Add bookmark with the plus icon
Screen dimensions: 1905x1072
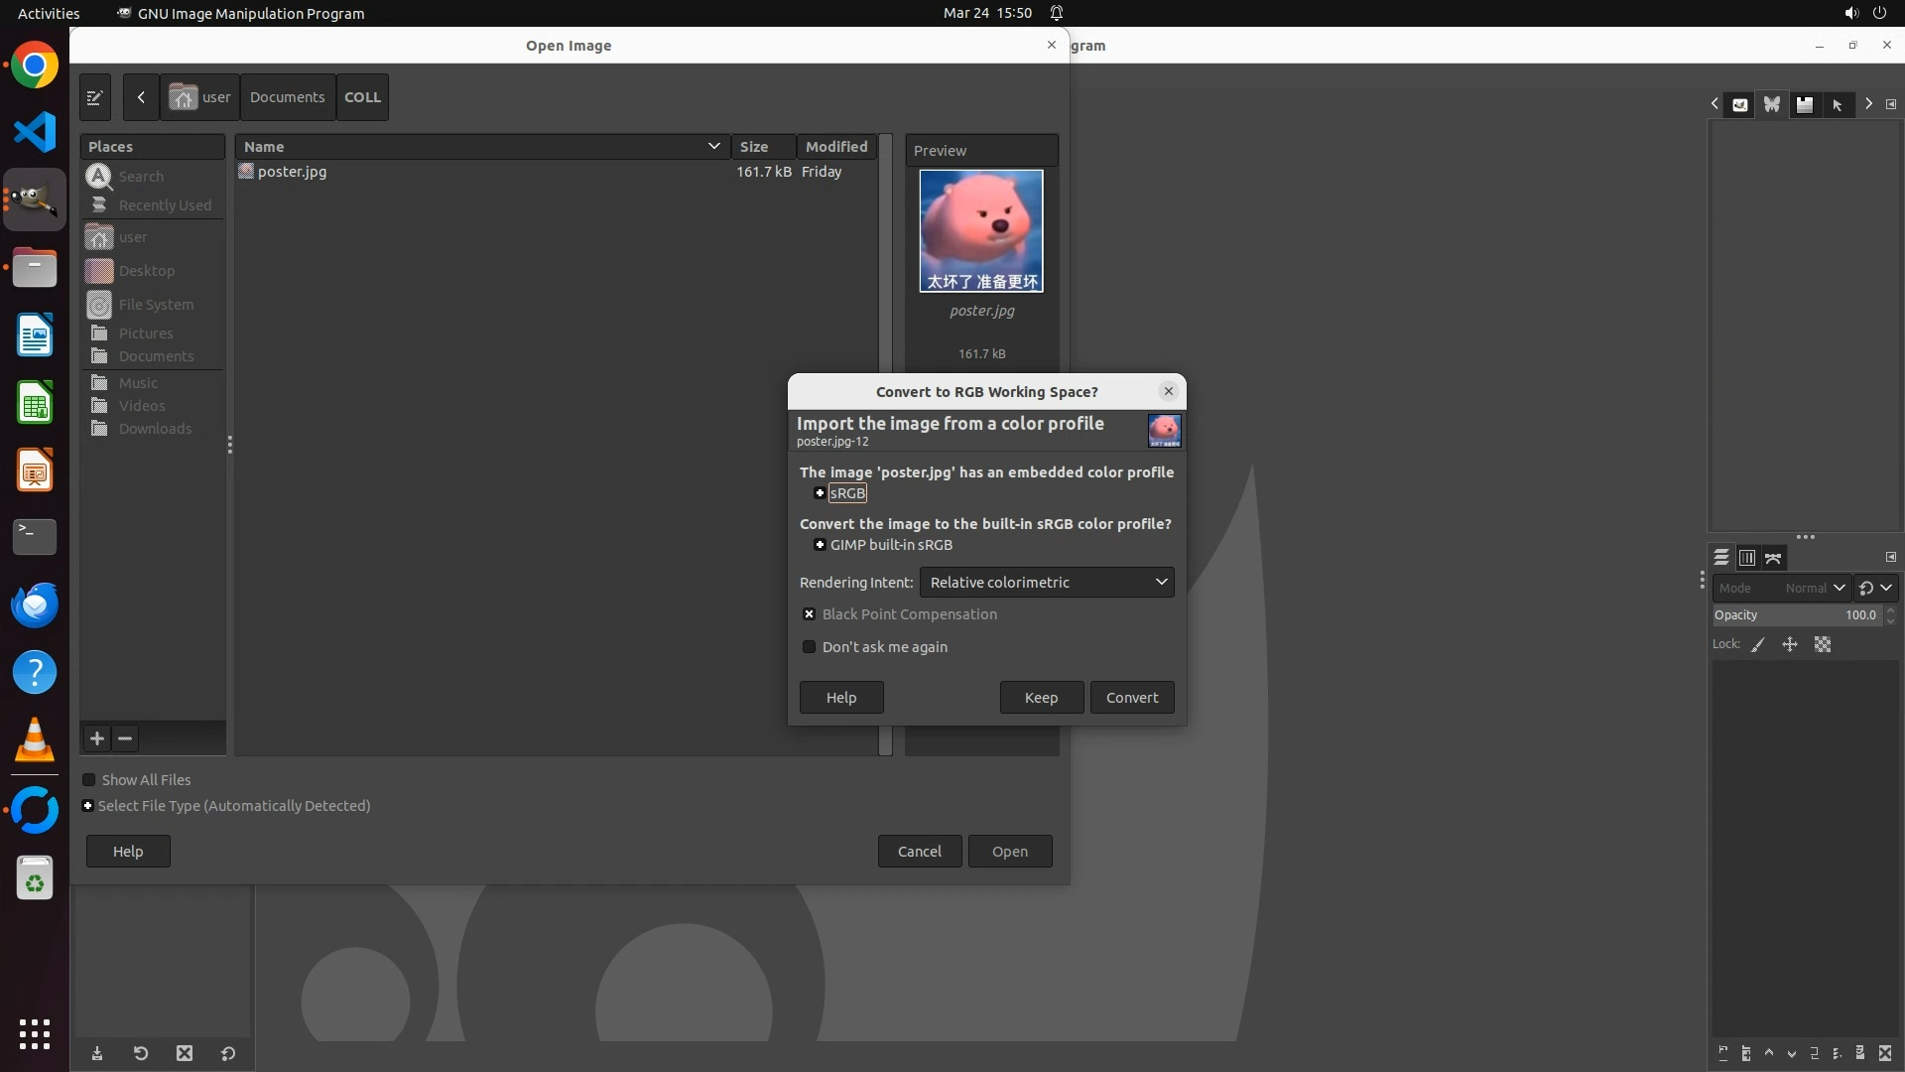pos(97,738)
